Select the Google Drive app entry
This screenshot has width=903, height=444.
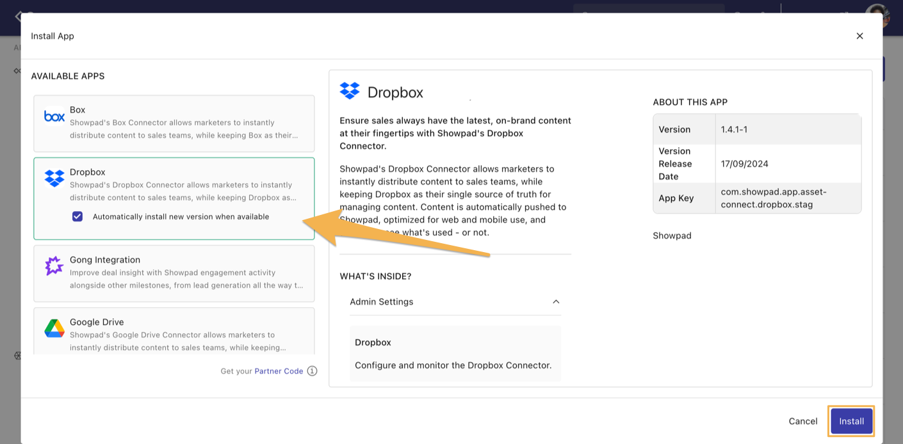point(174,333)
